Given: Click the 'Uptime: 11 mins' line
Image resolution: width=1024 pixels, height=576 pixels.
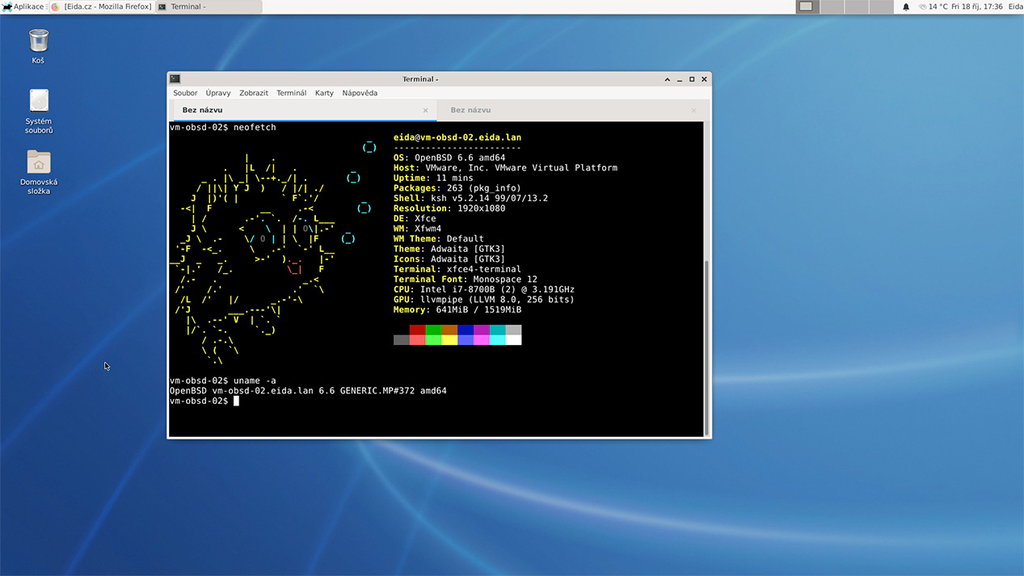Looking at the screenshot, I should point(433,178).
